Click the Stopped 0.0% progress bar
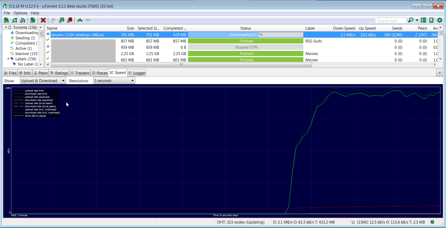This screenshot has height=228, width=446. pyautogui.click(x=246, y=47)
